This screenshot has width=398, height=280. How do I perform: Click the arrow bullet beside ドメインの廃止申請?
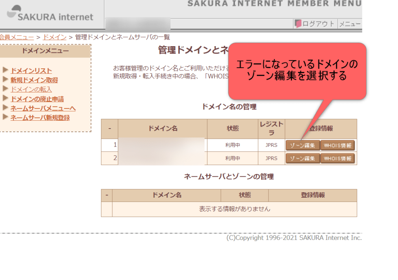[x=5, y=98]
